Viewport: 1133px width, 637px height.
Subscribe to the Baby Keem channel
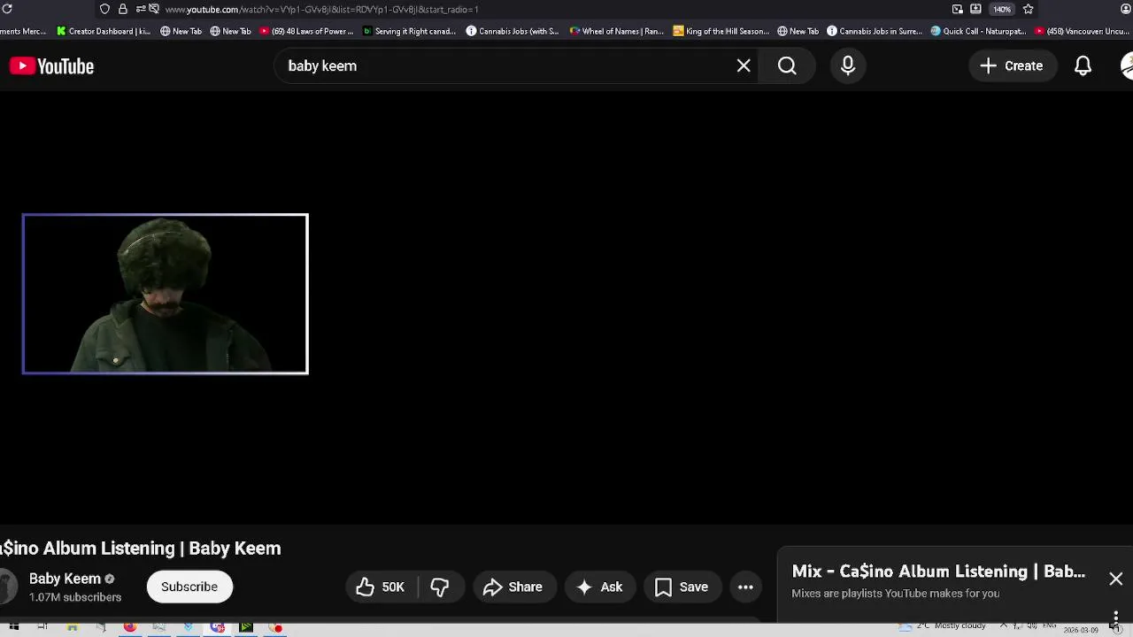189,587
